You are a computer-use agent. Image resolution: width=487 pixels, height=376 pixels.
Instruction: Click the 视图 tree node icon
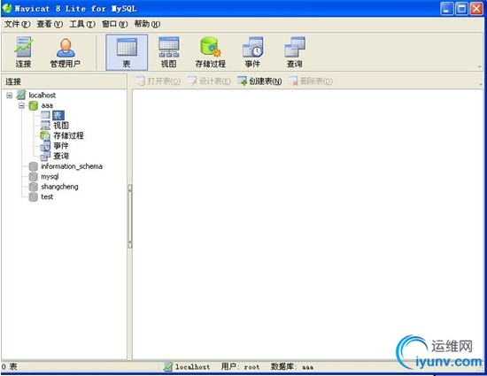click(x=45, y=126)
